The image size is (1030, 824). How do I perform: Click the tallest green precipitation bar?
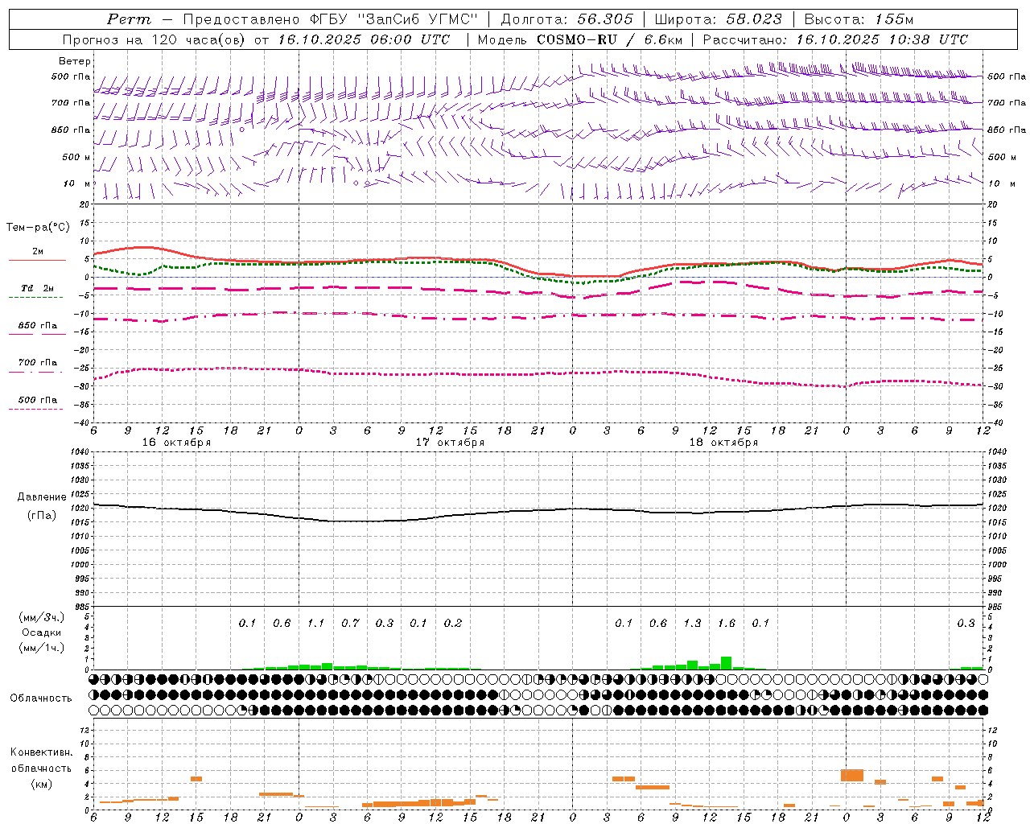click(727, 663)
